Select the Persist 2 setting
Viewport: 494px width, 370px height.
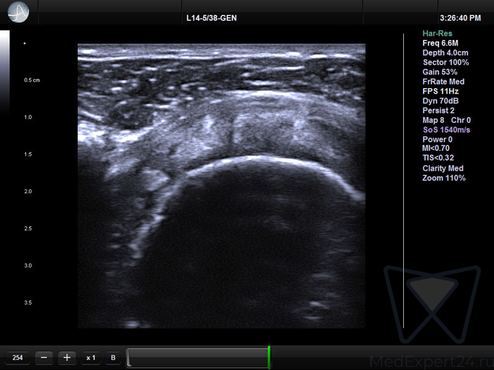coord(440,110)
